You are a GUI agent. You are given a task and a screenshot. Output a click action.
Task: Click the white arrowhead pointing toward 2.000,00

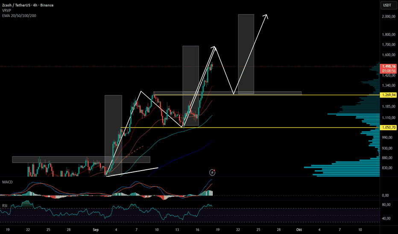tap(265, 17)
